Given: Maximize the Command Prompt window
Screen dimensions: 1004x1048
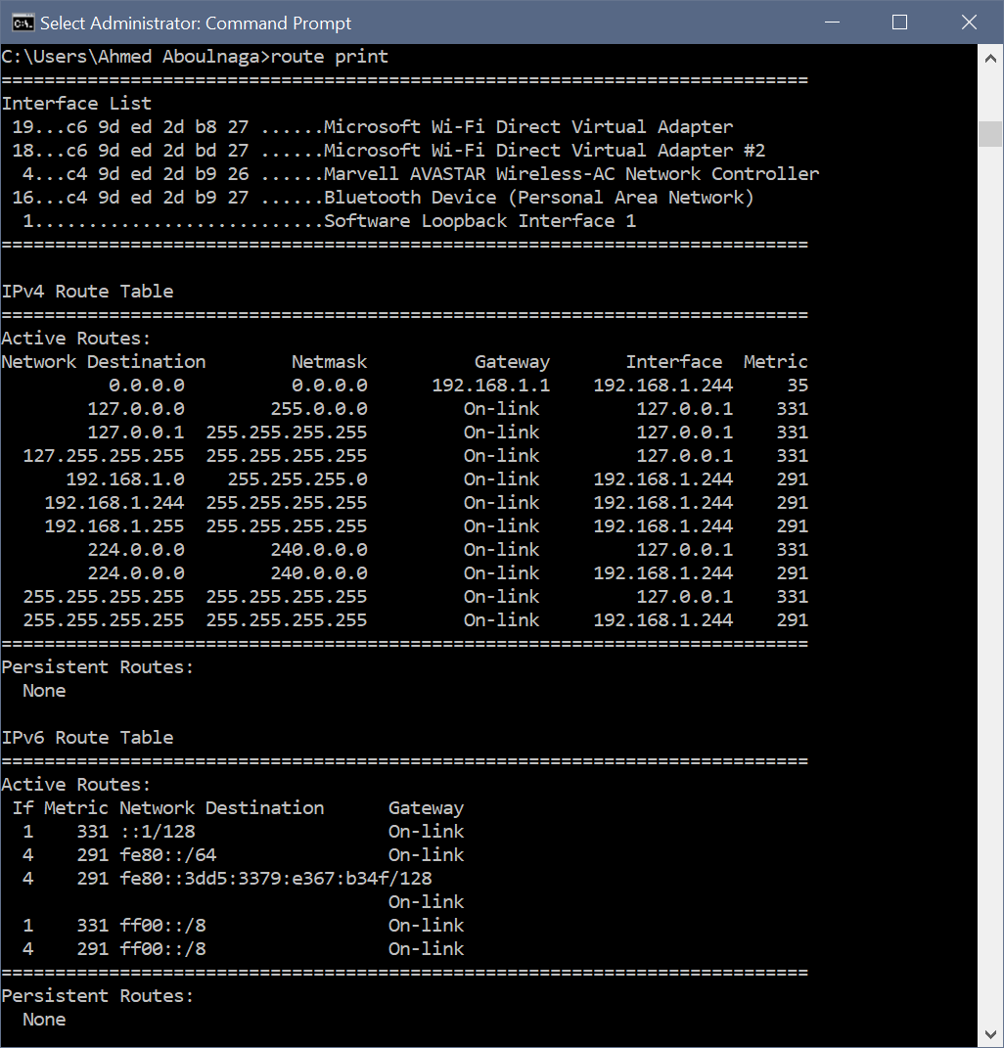Looking at the screenshot, I should pos(899,23).
